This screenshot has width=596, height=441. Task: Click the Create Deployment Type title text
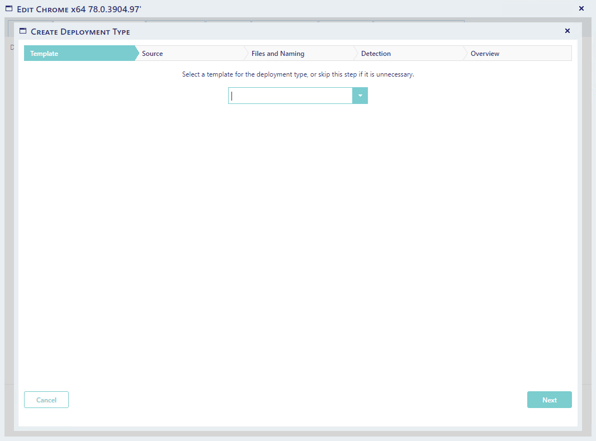pos(81,32)
